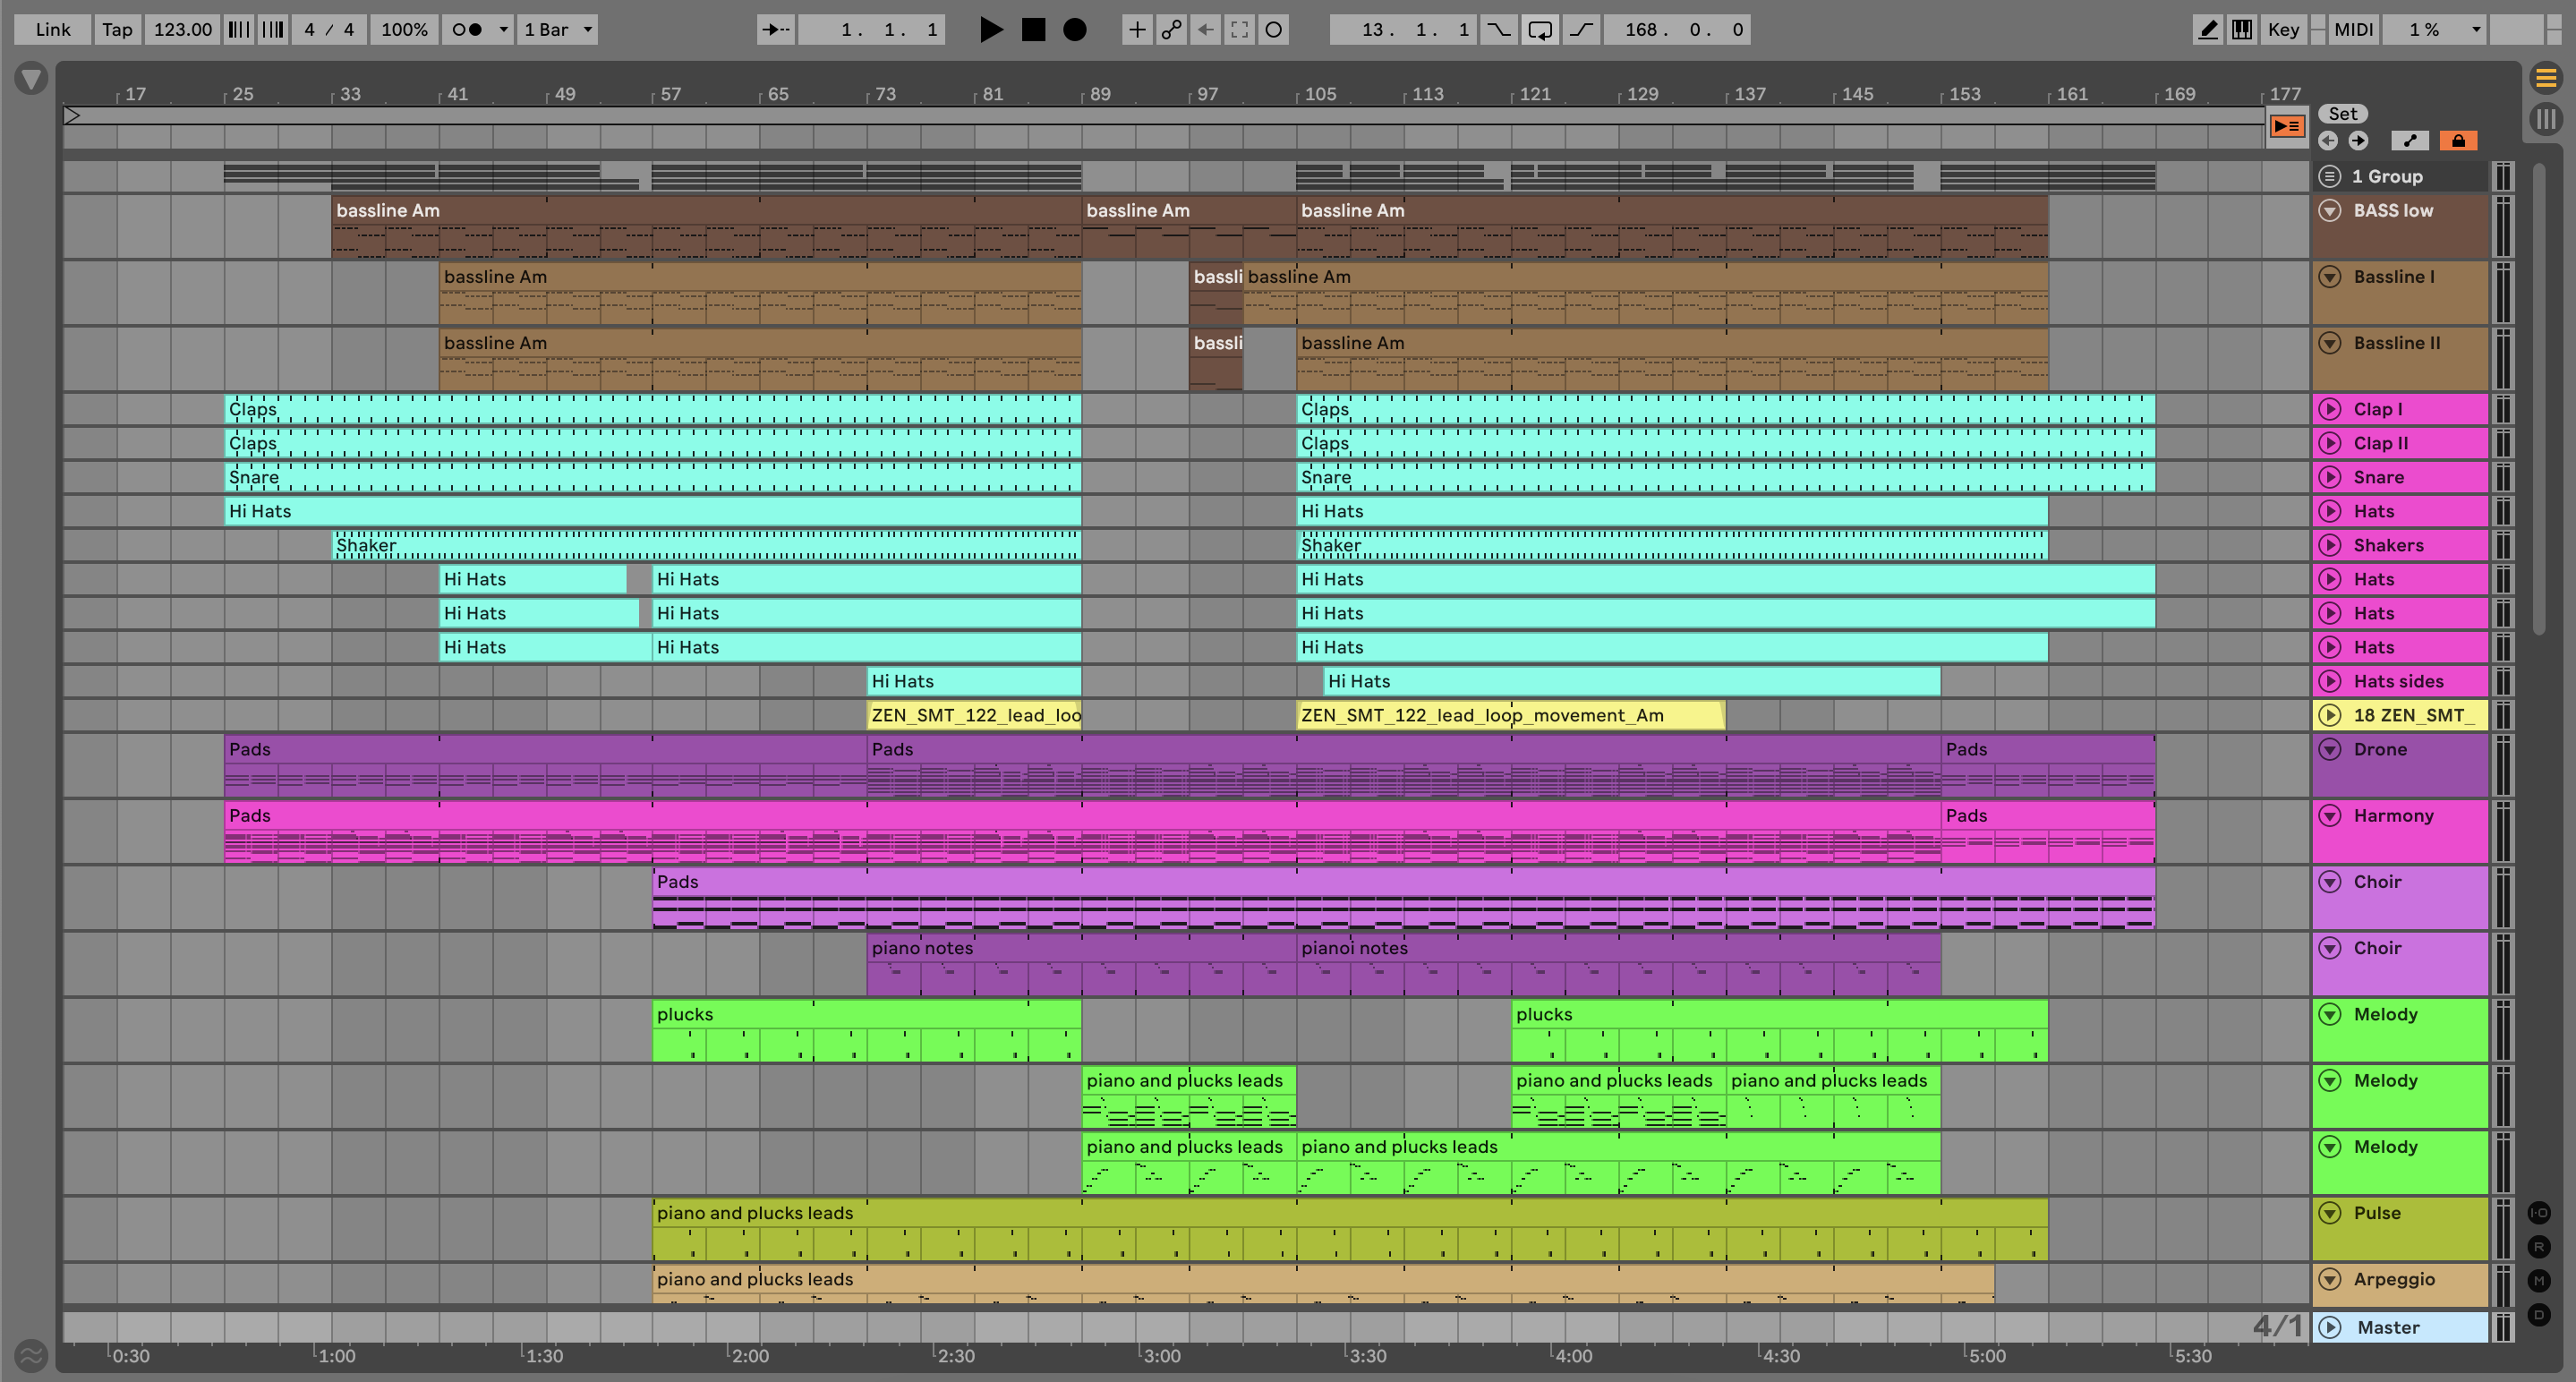Fold the BASS low track
Viewport: 2576px width, 1382px height.
tap(2330, 211)
